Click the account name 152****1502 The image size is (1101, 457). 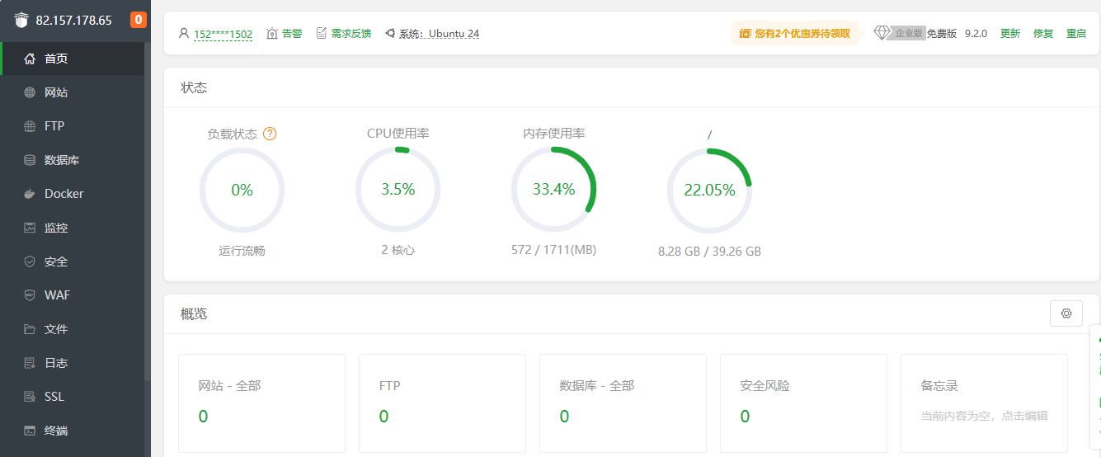pyautogui.click(x=223, y=34)
